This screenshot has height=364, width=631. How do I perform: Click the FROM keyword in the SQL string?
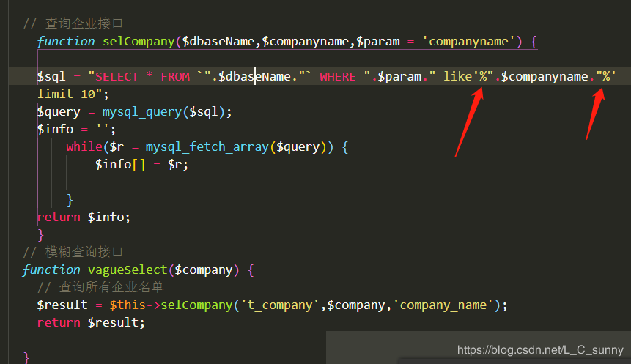175,77
